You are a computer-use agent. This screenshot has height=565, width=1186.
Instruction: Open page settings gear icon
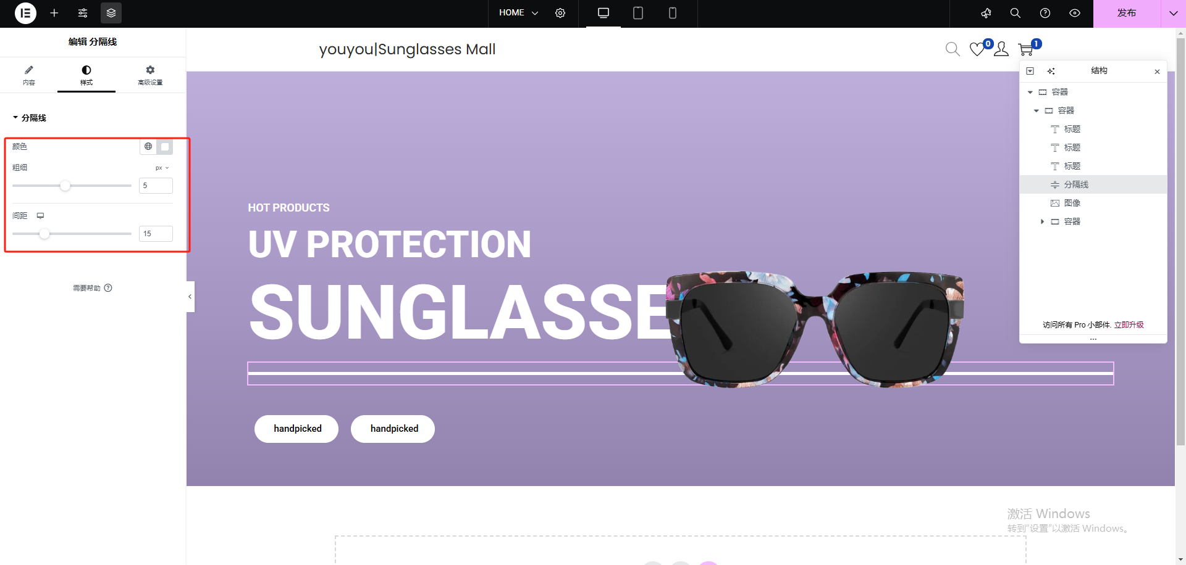(x=560, y=13)
